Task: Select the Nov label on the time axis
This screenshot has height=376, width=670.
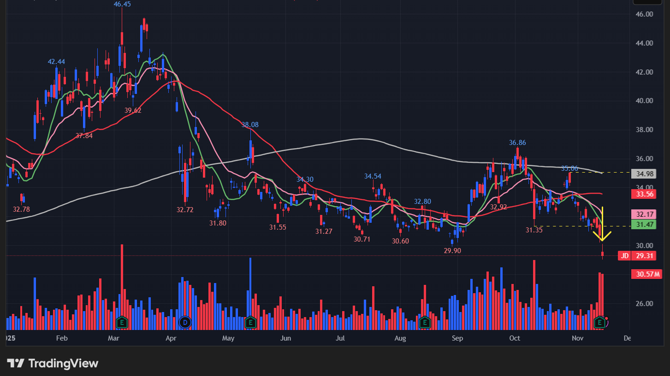Action: pyautogui.click(x=577, y=338)
